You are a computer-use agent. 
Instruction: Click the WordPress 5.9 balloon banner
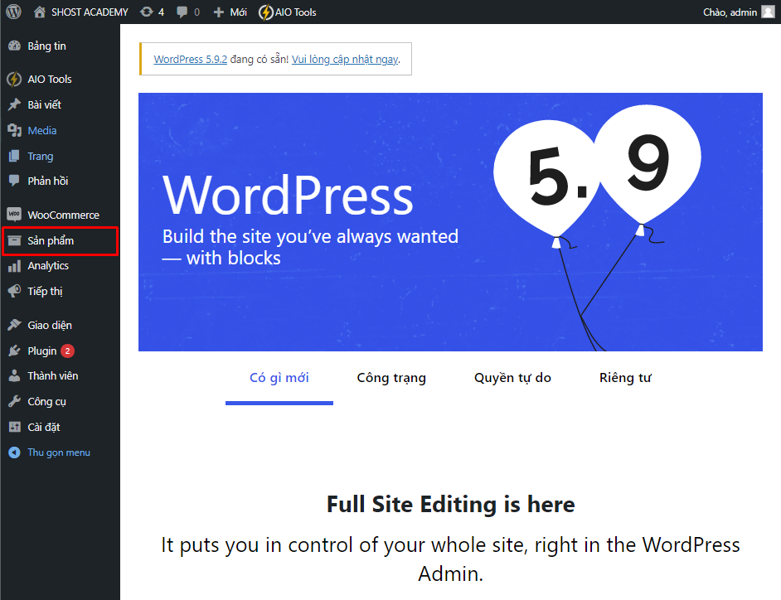(x=450, y=222)
